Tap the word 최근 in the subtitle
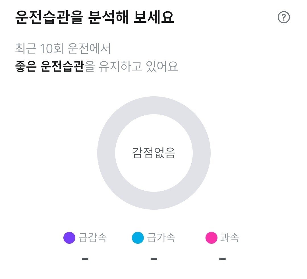Viewport: 307px width, 279px height. (26, 49)
